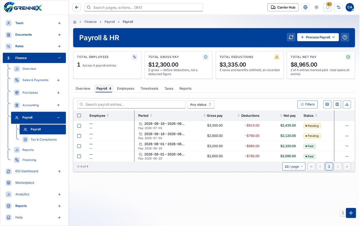Switch to the Taxes tab
The image size is (362, 226).
click(169, 88)
